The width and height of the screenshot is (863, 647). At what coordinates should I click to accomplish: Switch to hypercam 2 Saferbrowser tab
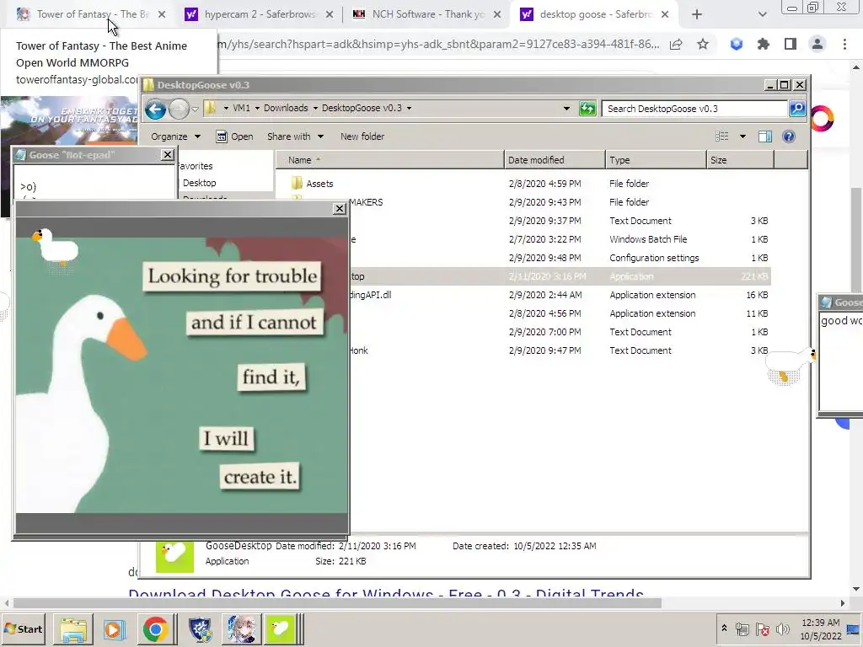pos(260,14)
